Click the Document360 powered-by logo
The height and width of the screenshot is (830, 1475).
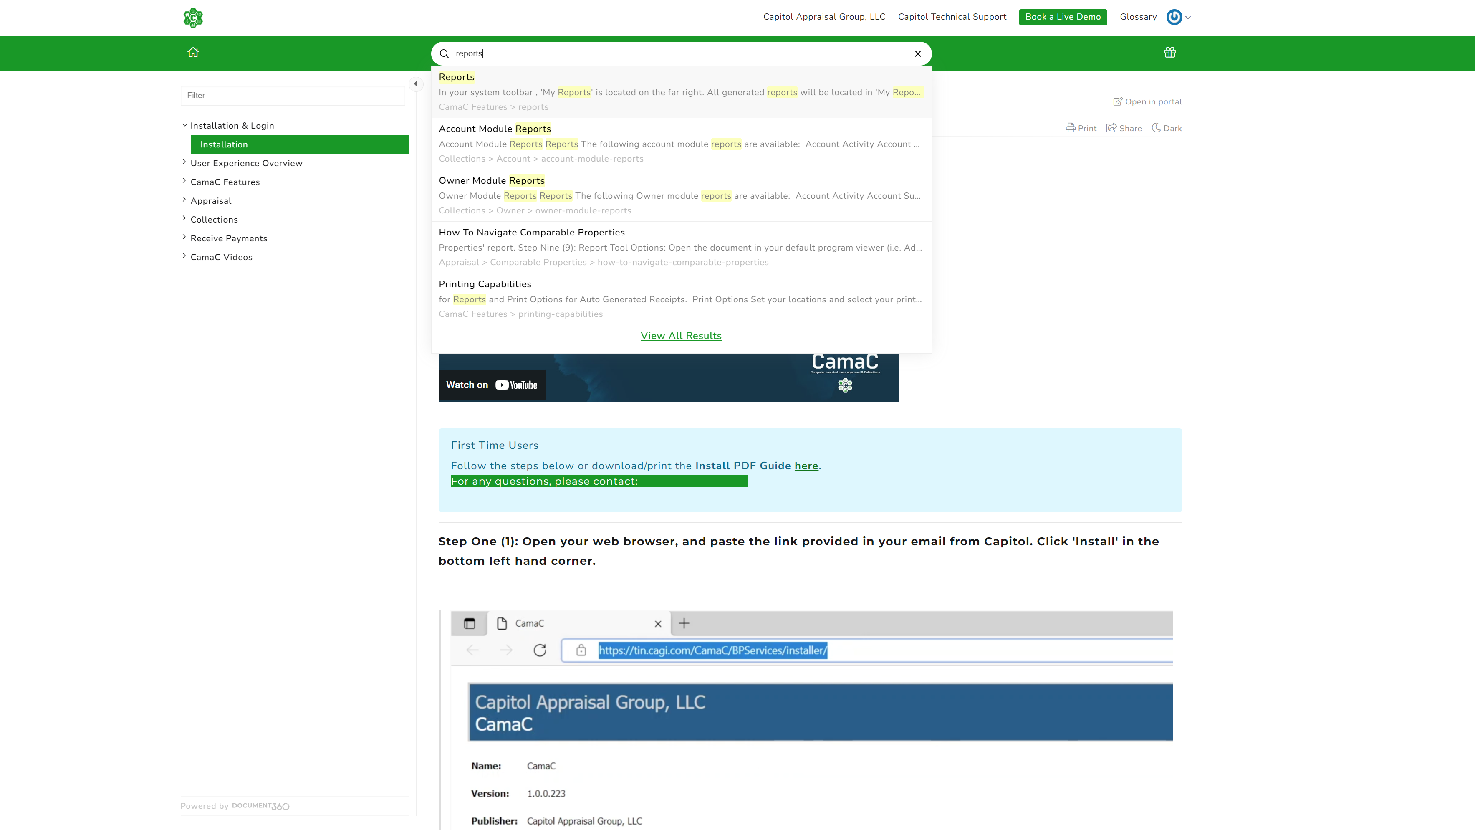tap(260, 806)
